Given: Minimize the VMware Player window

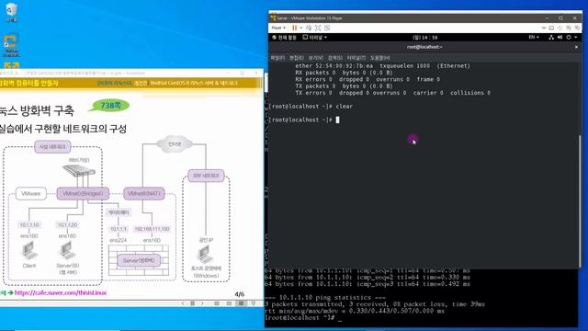Looking at the screenshot, I should (x=548, y=18).
